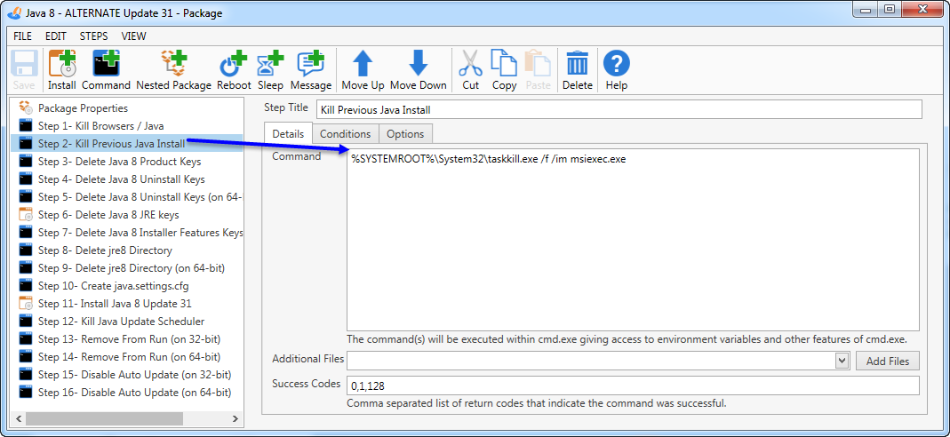Cut the selected step
The image size is (950, 437).
point(470,70)
